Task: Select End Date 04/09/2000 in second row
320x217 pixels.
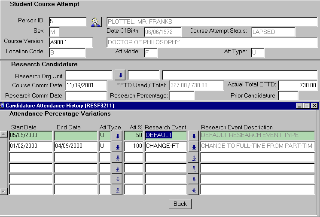Action: [76, 146]
